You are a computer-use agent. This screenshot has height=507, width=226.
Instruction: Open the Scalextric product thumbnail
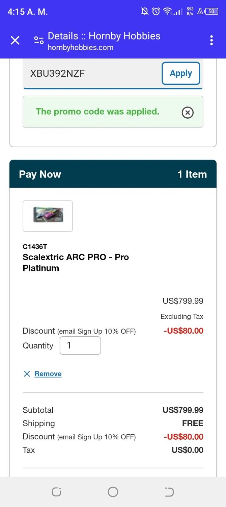[48, 216]
